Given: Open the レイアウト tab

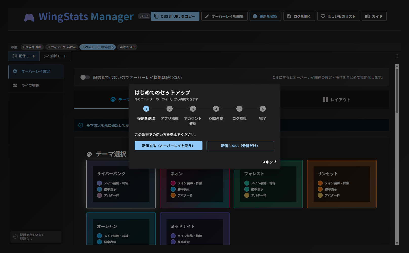Looking at the screenshot, I should 337,100.
